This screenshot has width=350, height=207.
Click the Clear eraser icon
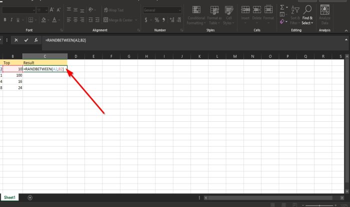(x=282, y=21)
